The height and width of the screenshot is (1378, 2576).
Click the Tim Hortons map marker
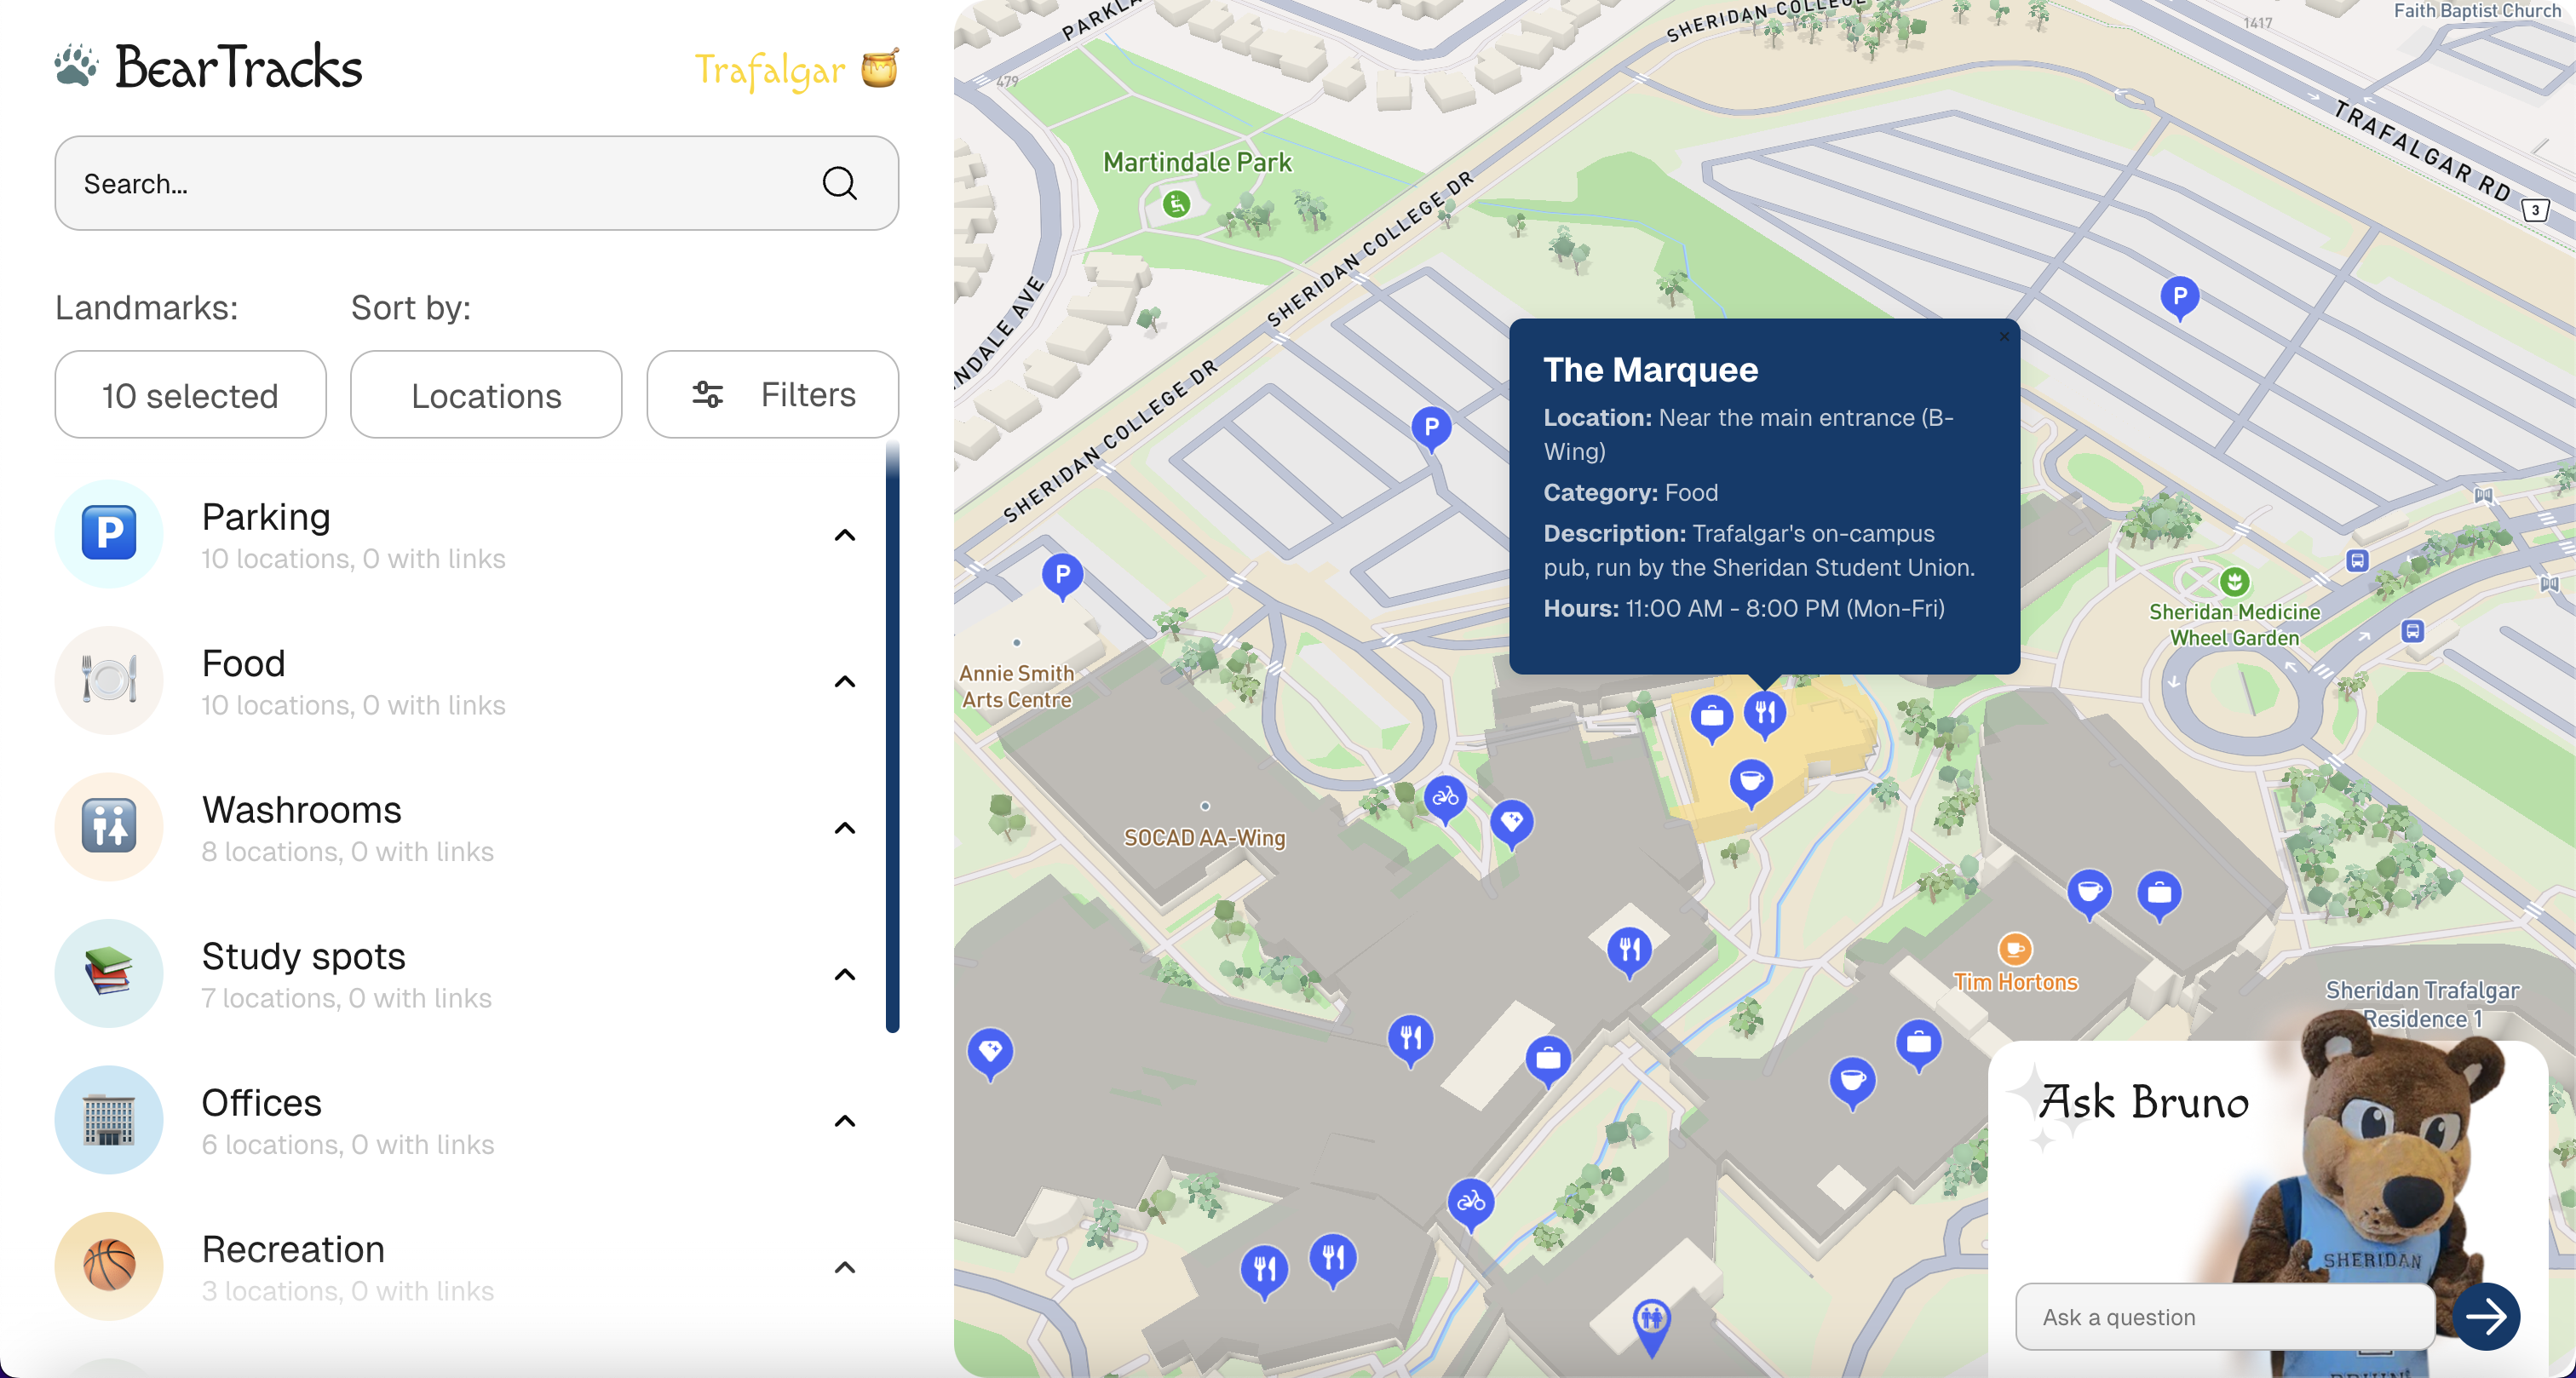[x=2014, y=947]
